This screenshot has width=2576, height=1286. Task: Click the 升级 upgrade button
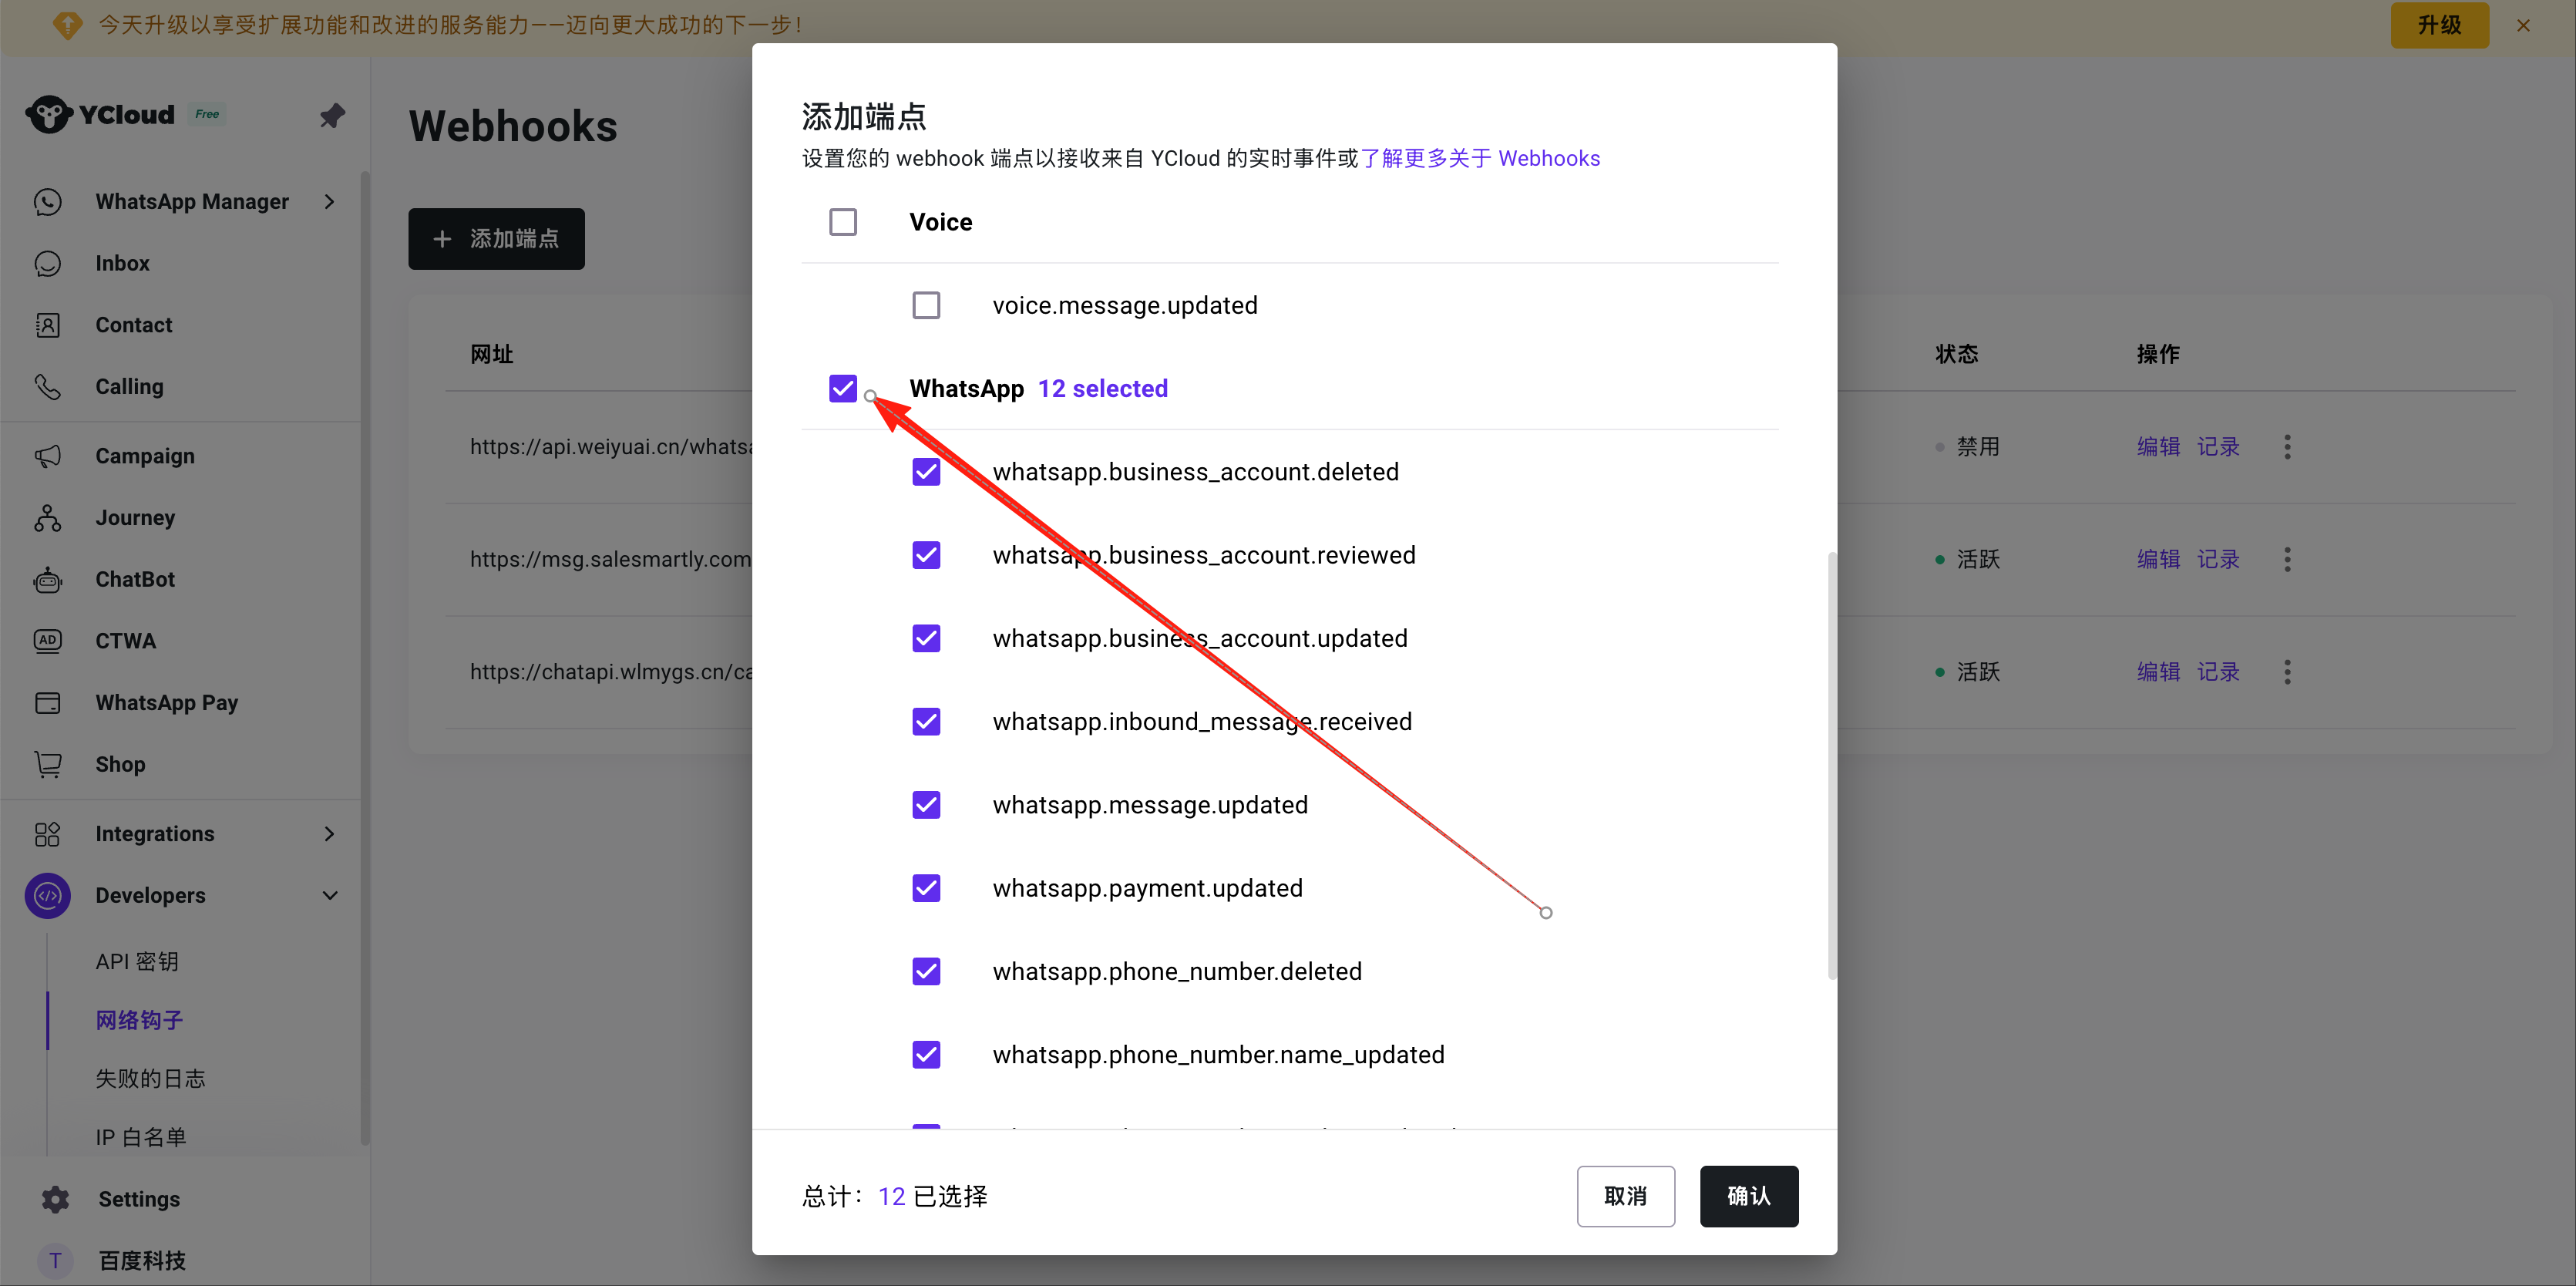(x=2439, y=25)
